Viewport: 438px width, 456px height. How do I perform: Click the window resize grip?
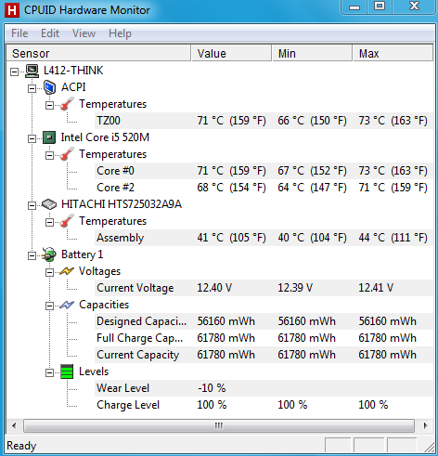coord(429,448)
